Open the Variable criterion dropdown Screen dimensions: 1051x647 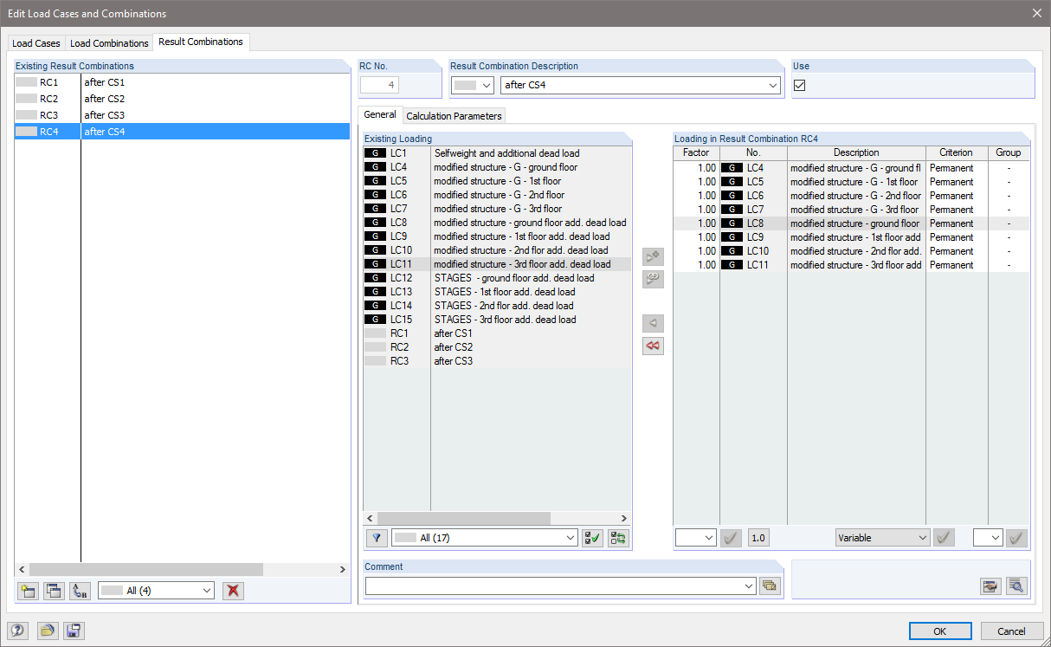coord(882,538)
